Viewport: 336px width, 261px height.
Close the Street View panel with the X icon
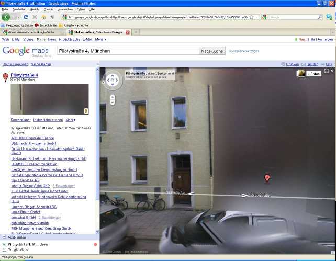(x=332, y=71)
